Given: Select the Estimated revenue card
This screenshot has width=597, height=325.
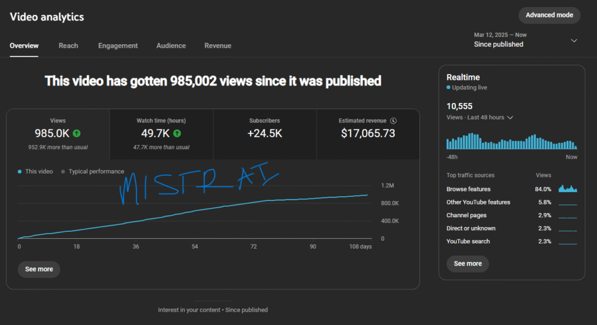Looking at the screenshot, I should tap(368, 134).
